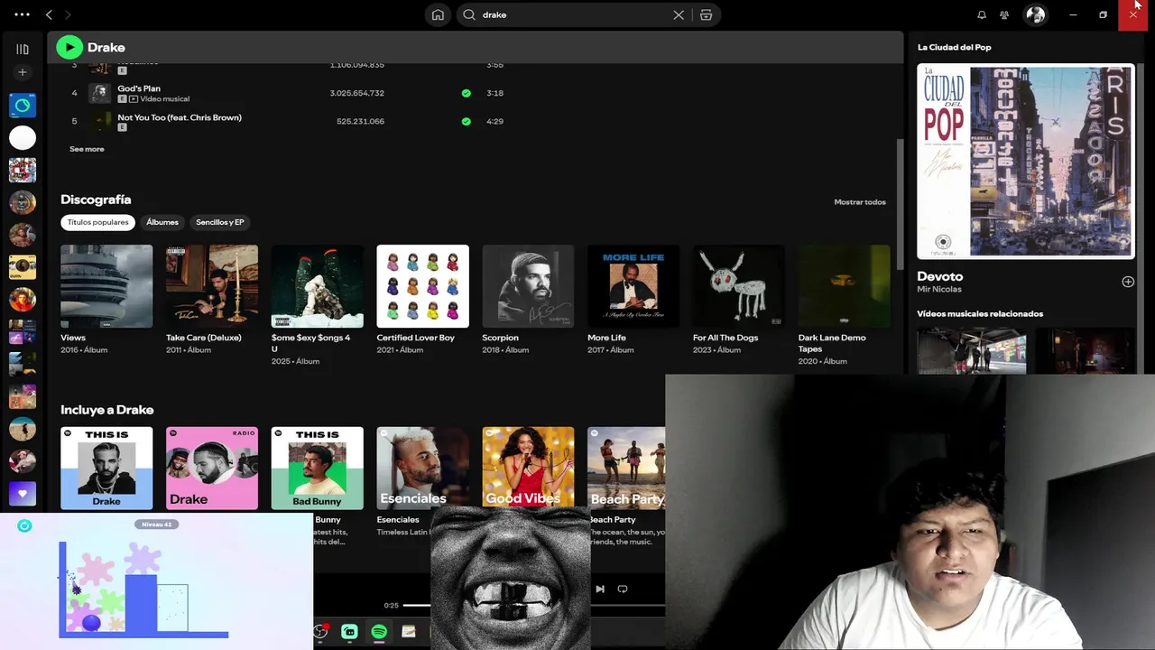
Task: Select the Sencillos y EP filter
Action: point(220,222)
